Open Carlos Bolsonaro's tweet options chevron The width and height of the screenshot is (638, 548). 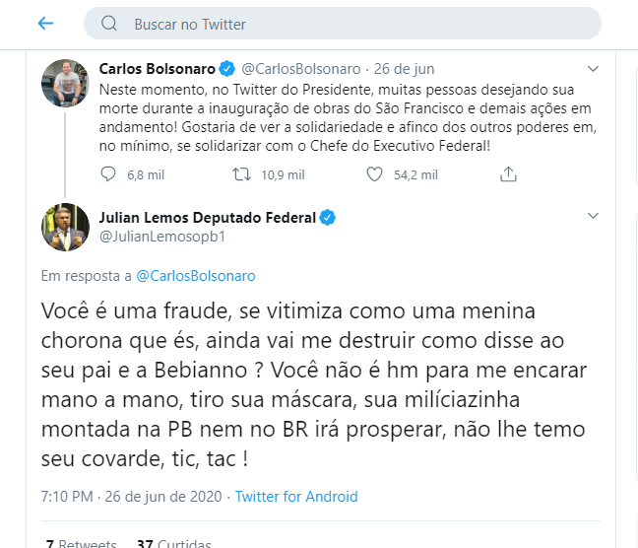[x=593, y=69]
